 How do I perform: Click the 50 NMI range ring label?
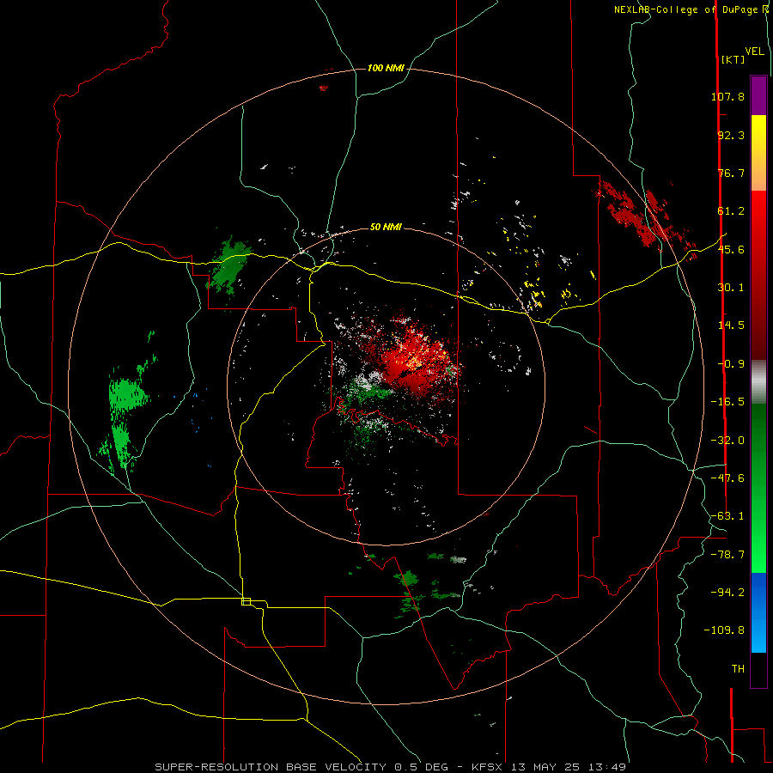coord(386,228)
